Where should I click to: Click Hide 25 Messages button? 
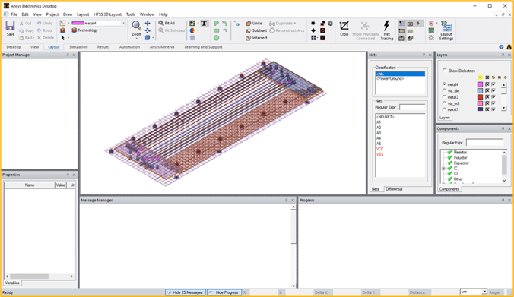pyautogui.click(x=186, y=292)
